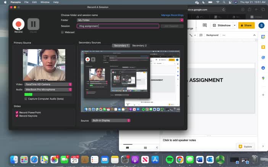Open the Source dropdown Built-in Display
The image size is (268, 167).
[111, 120]
